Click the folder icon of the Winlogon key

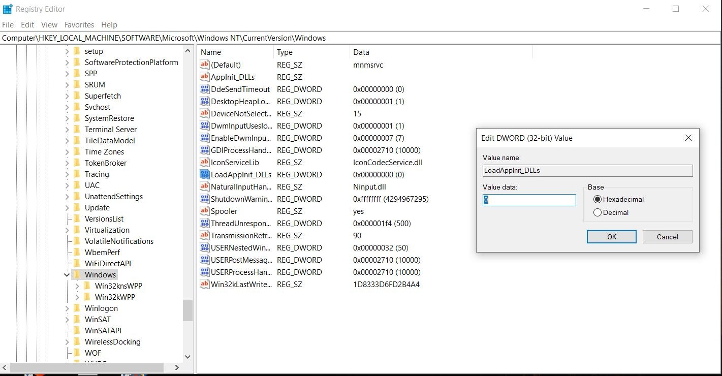(x=77, y=308)
